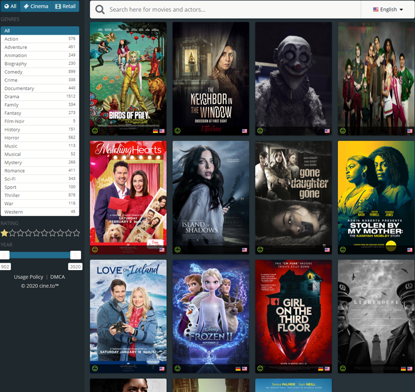Filter by Animation genre
415x392 pixels.
click(x=40, y=56)
